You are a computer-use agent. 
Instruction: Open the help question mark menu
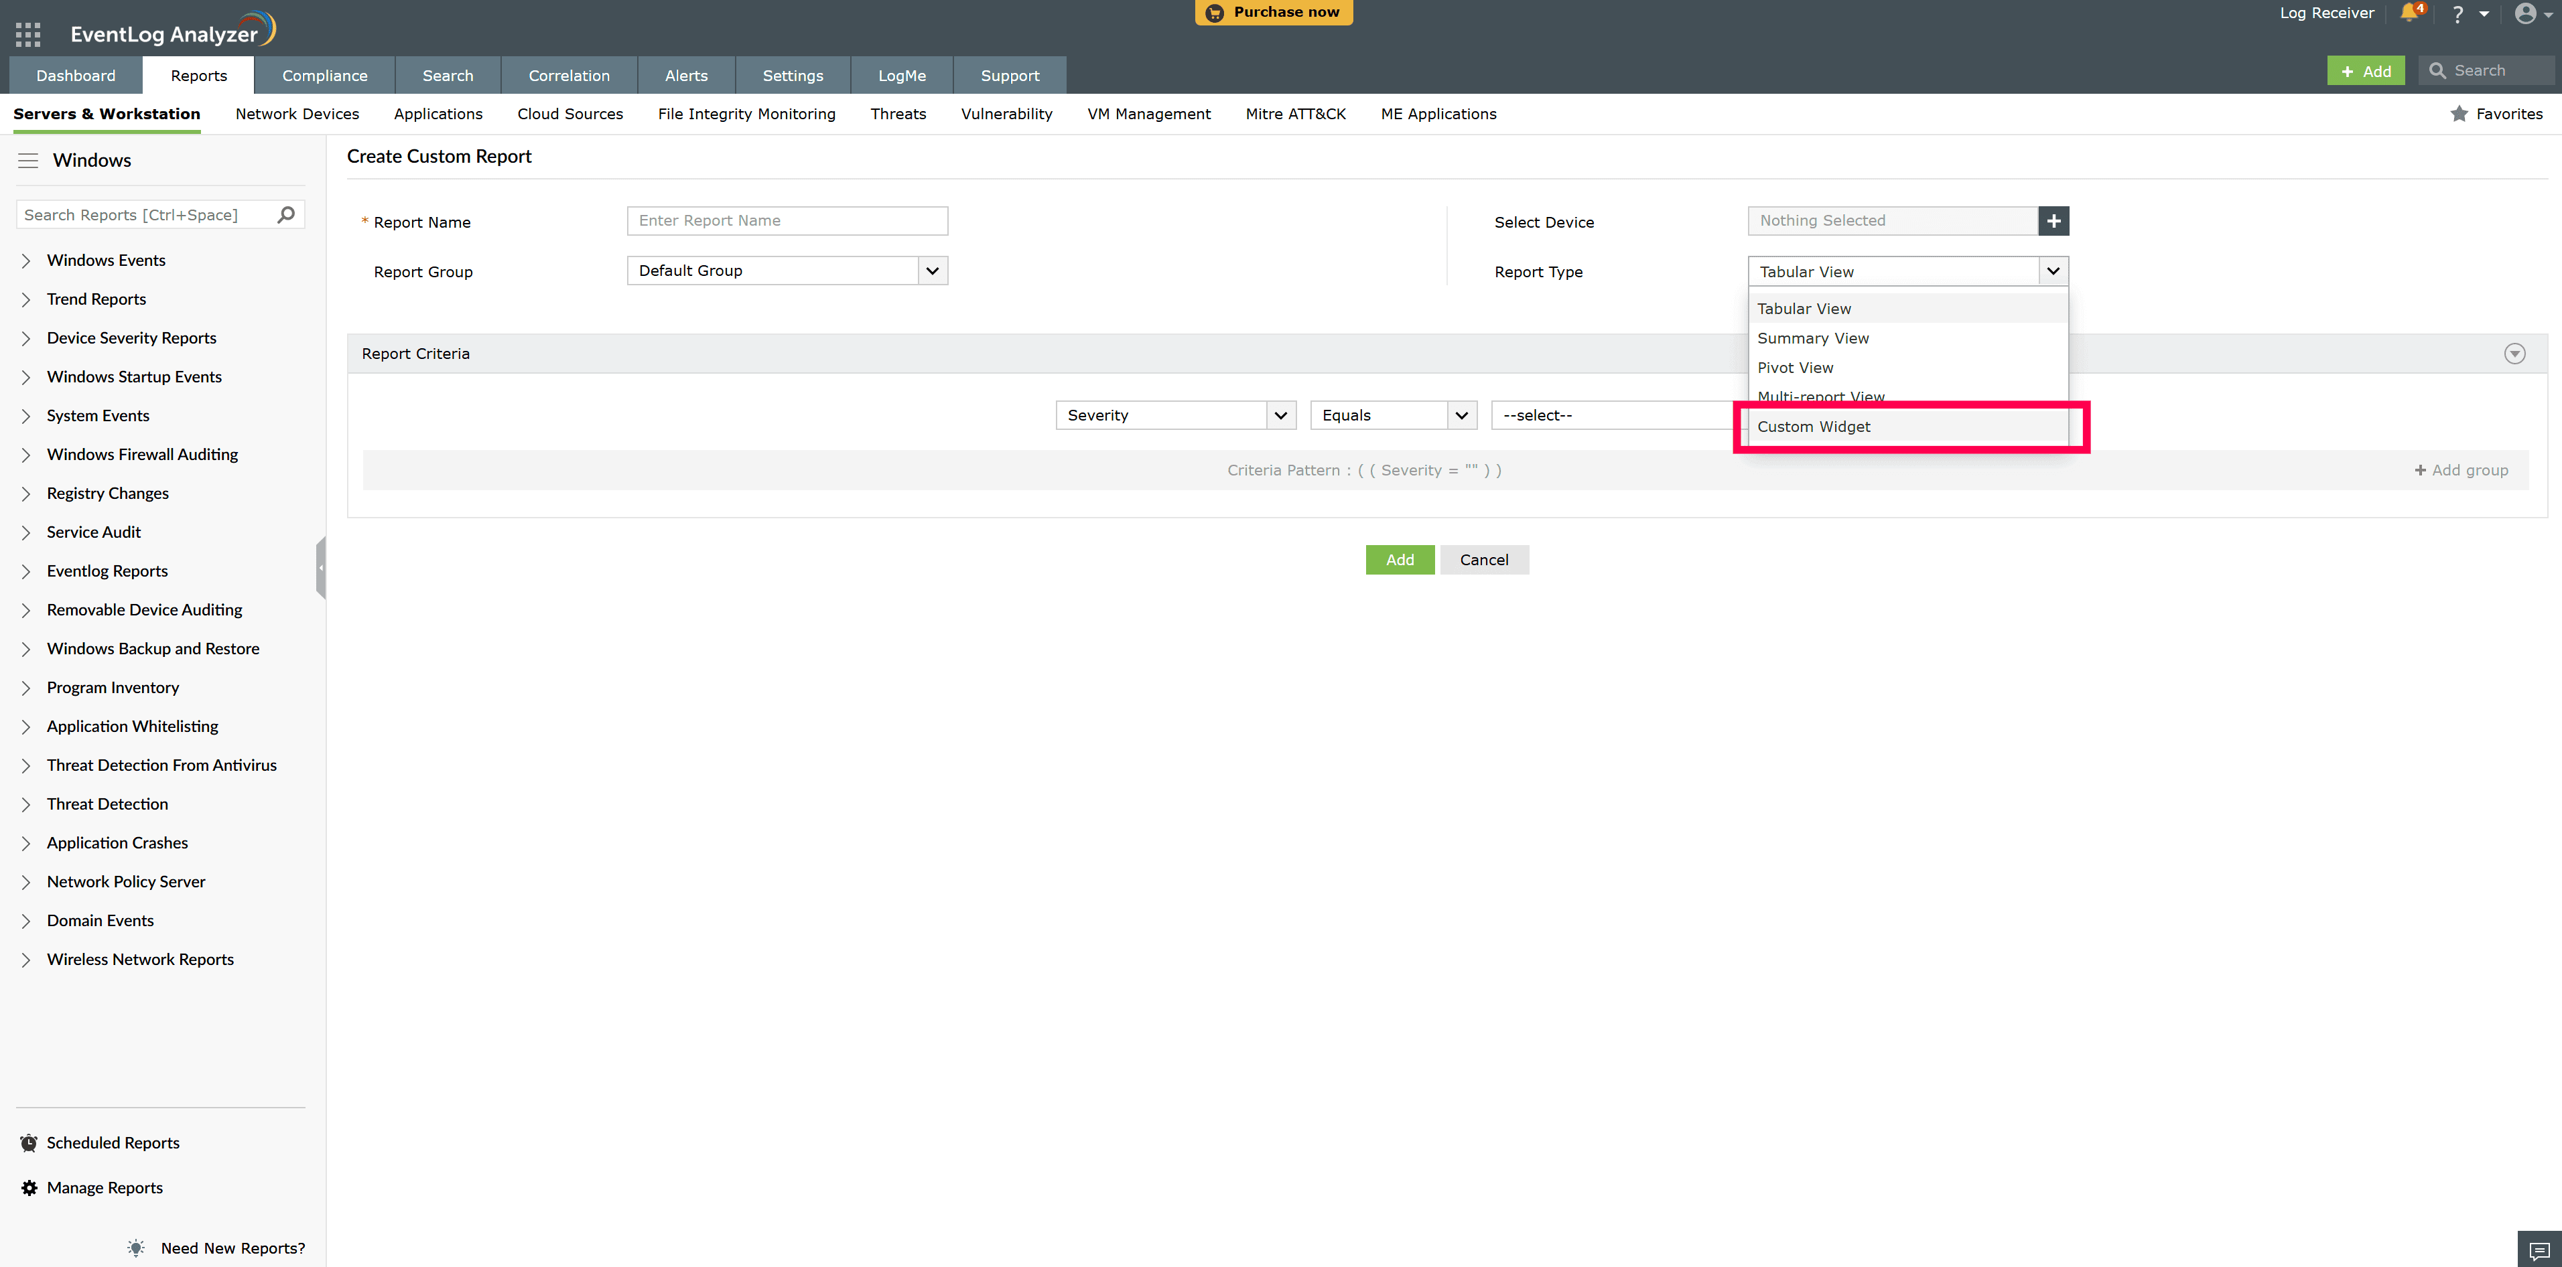[x=2457, y=14]
